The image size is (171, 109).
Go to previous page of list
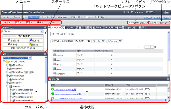143,47
